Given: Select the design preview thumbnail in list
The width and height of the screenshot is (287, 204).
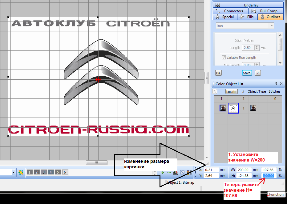Looking at the screenshot, I should click(233, 108).
